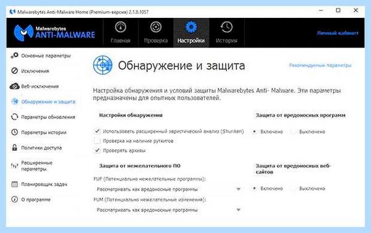Open the Исключения settings section
371x233 pixels.
(x=35, y=71)
